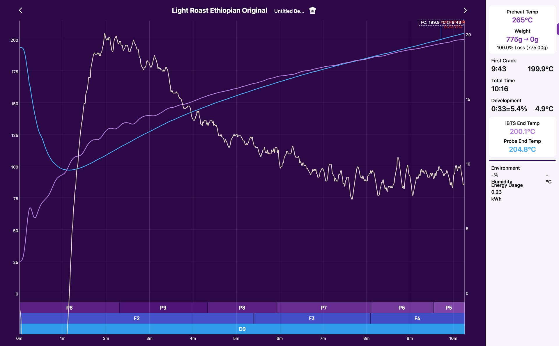Select the F2 fan segment
The height and width of the screenshot is (346, 559).
coord(137,318)
